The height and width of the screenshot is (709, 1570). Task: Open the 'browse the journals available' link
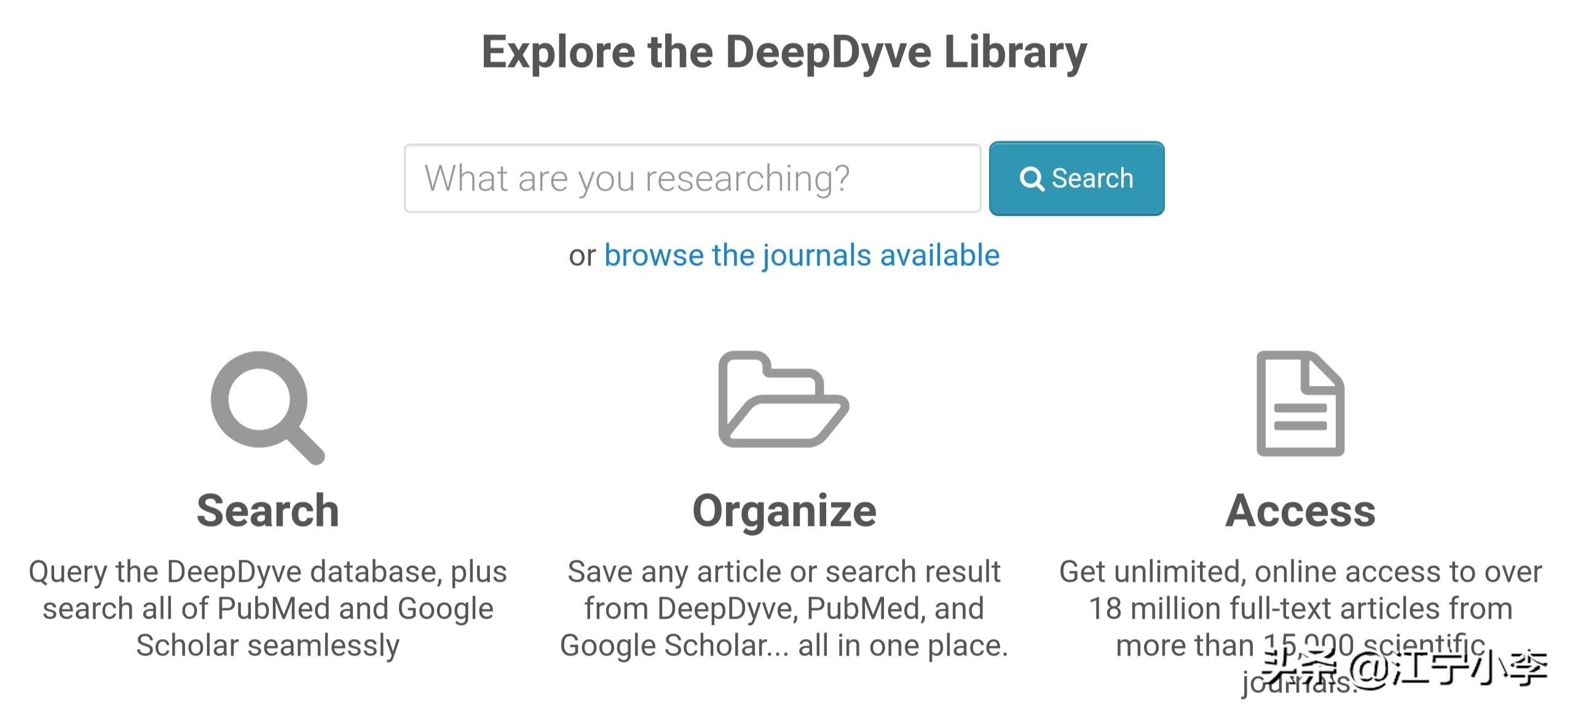click(802, 255)
